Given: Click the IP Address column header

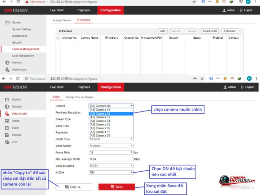Looking at the screenshot, I should click(111, 38).
